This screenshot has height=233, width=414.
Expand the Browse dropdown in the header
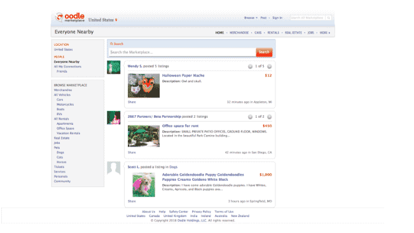tap(251, 18)
